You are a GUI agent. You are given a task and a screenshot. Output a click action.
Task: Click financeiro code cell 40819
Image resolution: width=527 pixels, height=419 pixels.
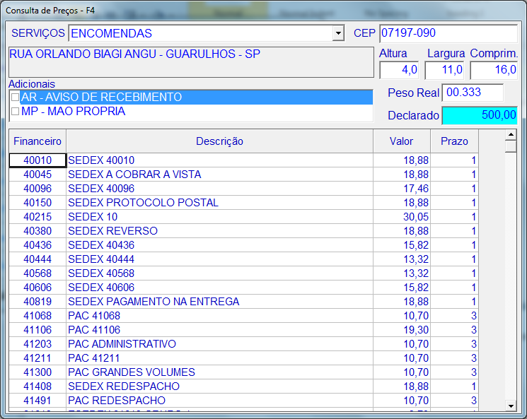(x=37, y=301)
